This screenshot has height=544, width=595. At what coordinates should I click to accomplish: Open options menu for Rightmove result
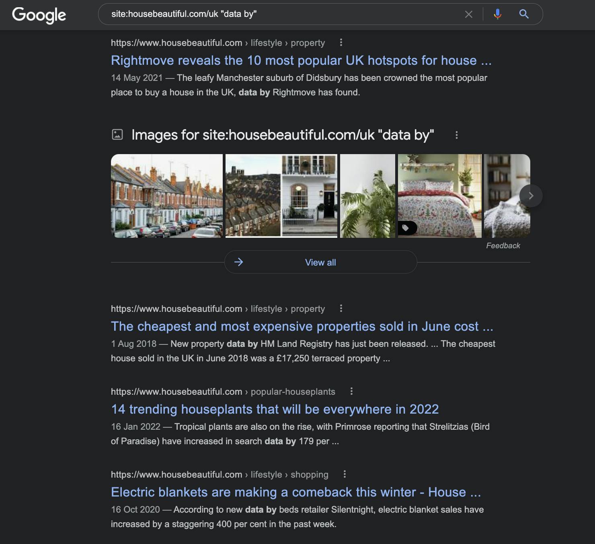coord(341,42)
